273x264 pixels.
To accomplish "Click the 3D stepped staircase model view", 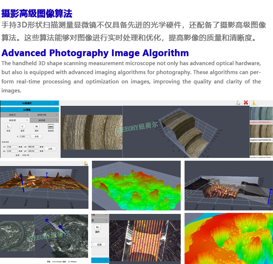I will [186, 132].
